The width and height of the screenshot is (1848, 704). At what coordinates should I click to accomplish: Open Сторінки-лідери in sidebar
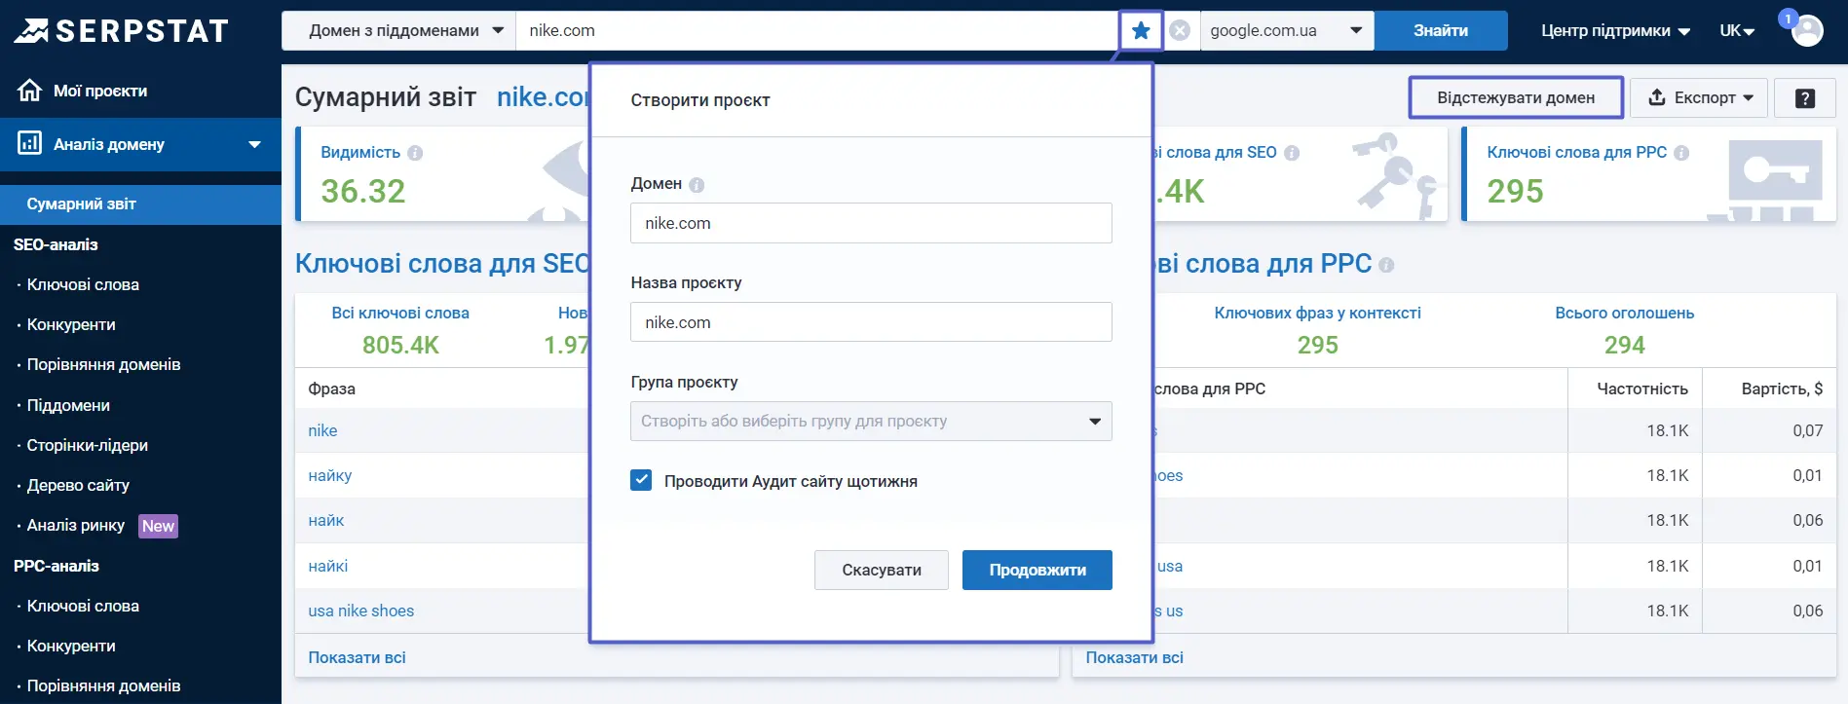[88, 446]
